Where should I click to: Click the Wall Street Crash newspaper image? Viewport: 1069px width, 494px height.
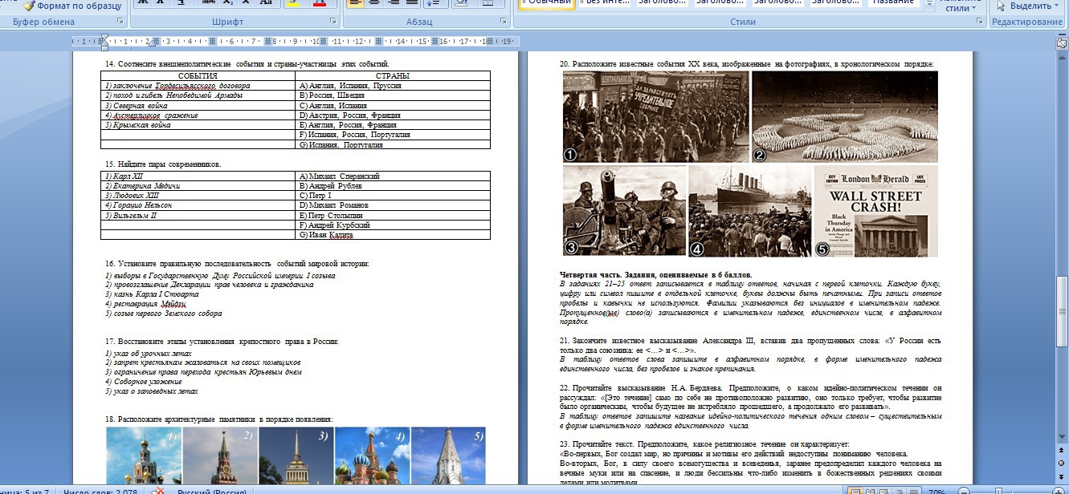pyautogui.click(x=875, y=212)
